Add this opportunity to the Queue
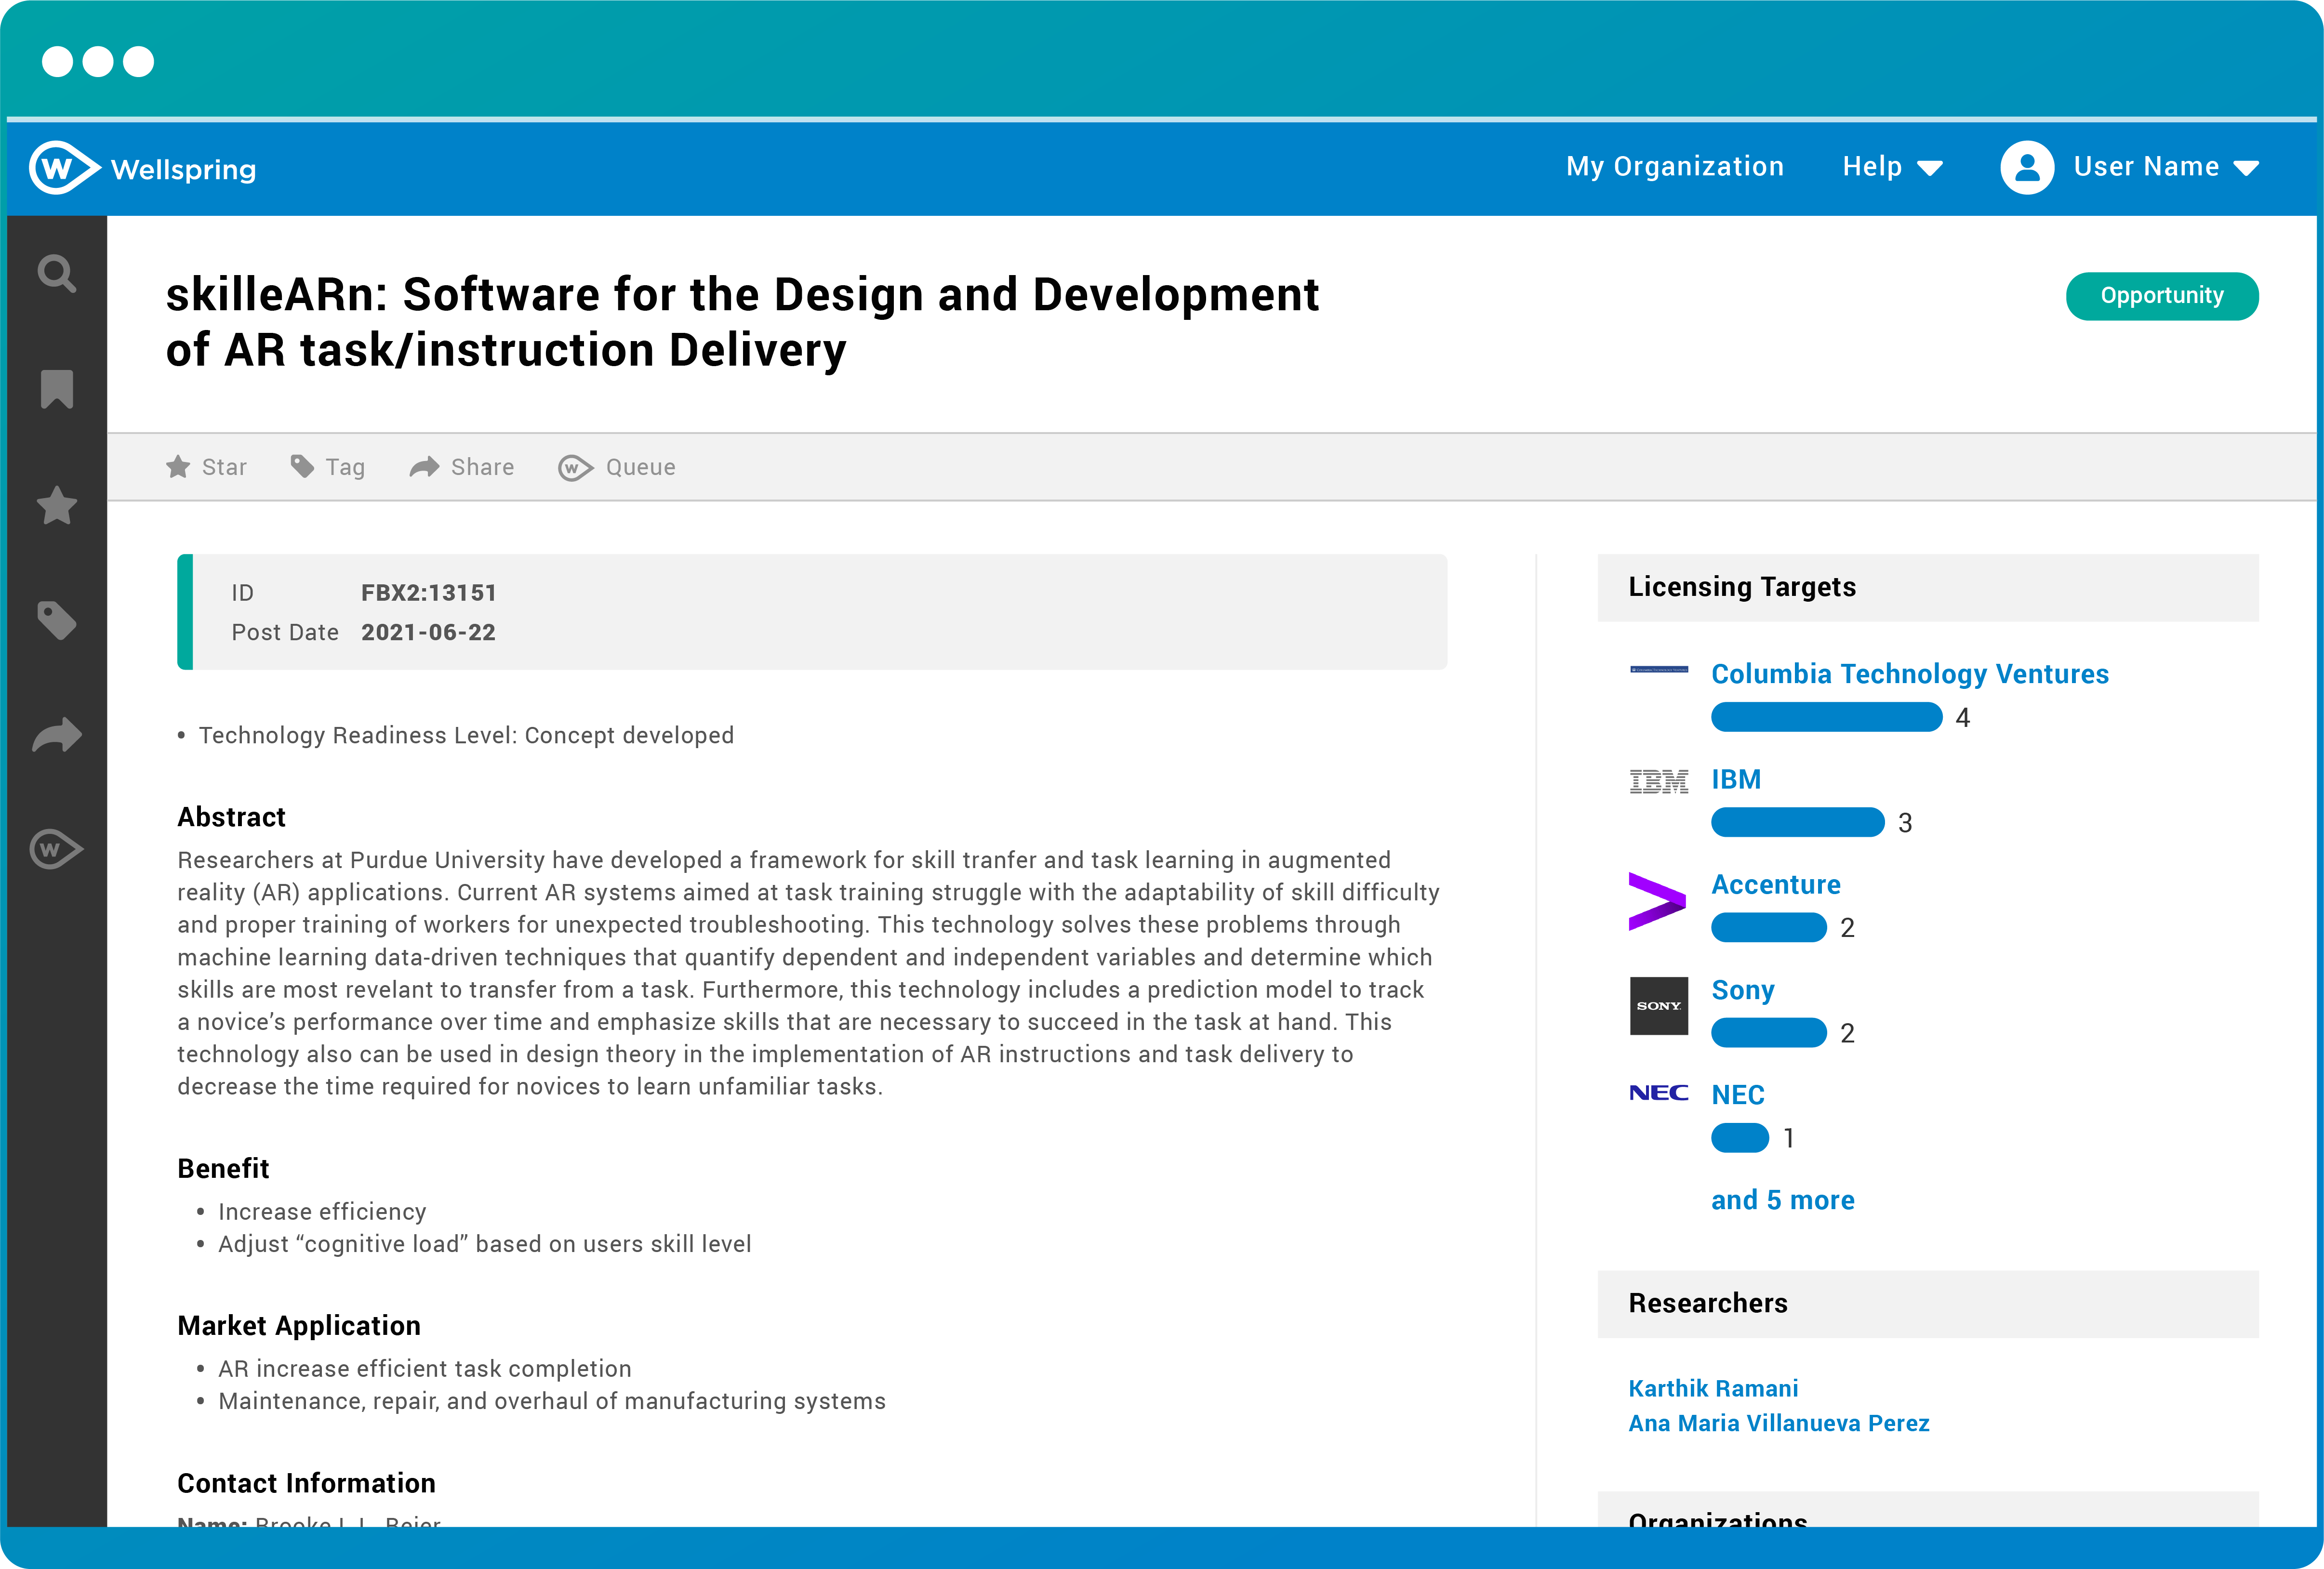Screen dimensions: 2324x1569 pyautogui.click(x=617, y=467)
